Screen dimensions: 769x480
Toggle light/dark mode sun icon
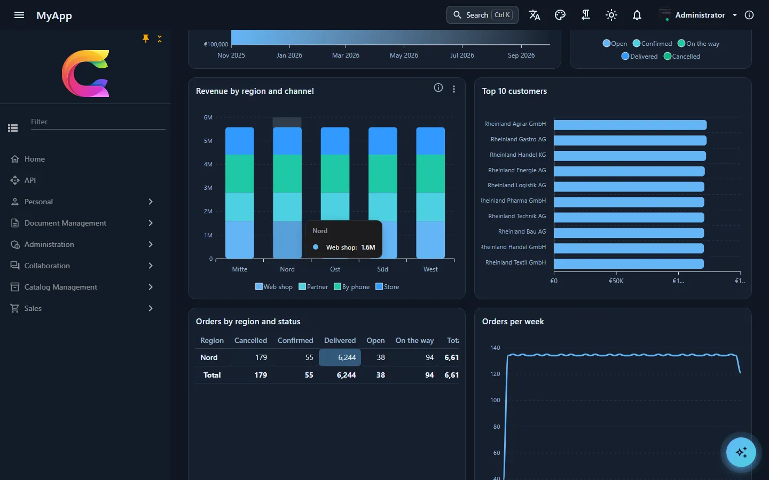click(x=611, y=15)
